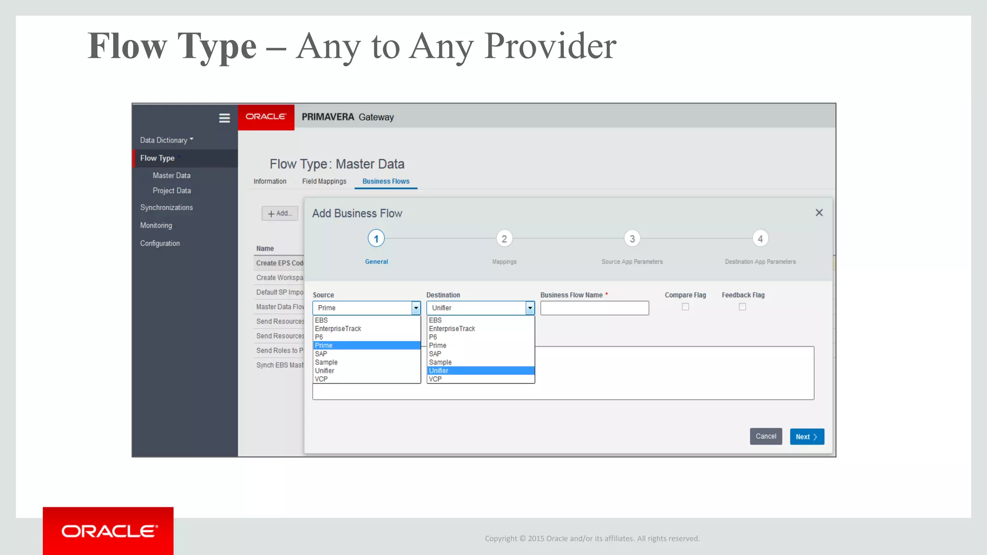
Task: Select the Send Roles to P row
Action: (279, 351)
